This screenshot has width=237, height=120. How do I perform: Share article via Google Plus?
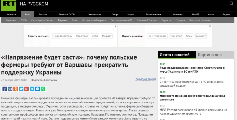click(27, 89)
